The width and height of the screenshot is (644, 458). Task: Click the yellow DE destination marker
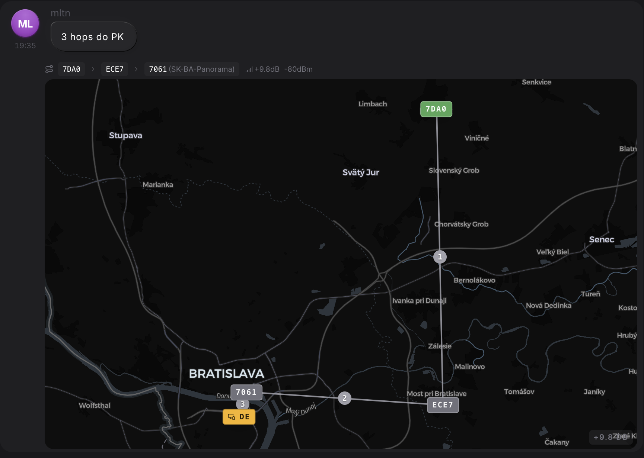(239, 417)
